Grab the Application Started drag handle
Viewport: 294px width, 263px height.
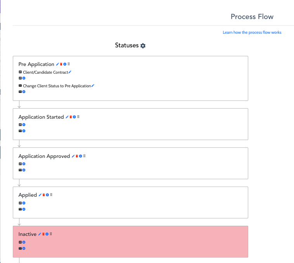click(78, 117)
